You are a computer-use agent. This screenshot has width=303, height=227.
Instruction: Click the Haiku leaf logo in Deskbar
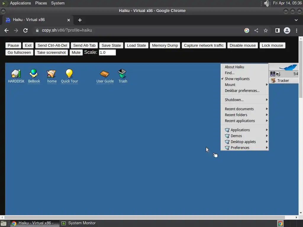pyautogui.click(x=288, y=67)
